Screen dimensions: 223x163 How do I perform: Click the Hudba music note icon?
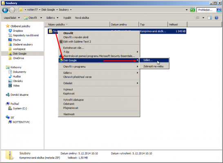pos(10,76)
